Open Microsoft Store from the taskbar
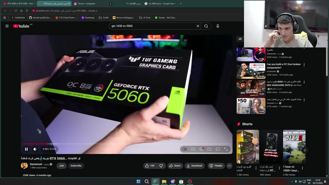The height and width of the screenshot is (185, 329). tap(181, 182)
